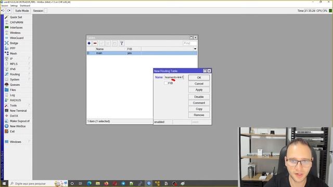Click the Exit sidebar entry
Image resolution: width=333 pixels, height=187 pixels.
12,131
